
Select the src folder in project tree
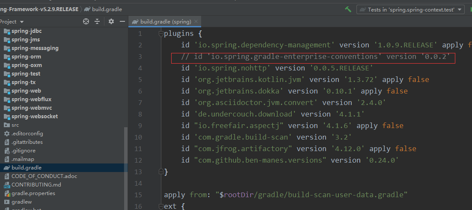(15, 125)
